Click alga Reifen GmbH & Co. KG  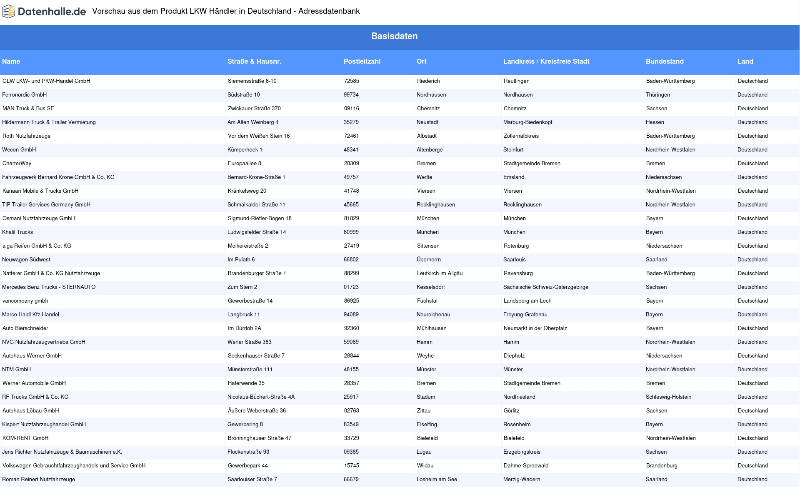(37, 246)
